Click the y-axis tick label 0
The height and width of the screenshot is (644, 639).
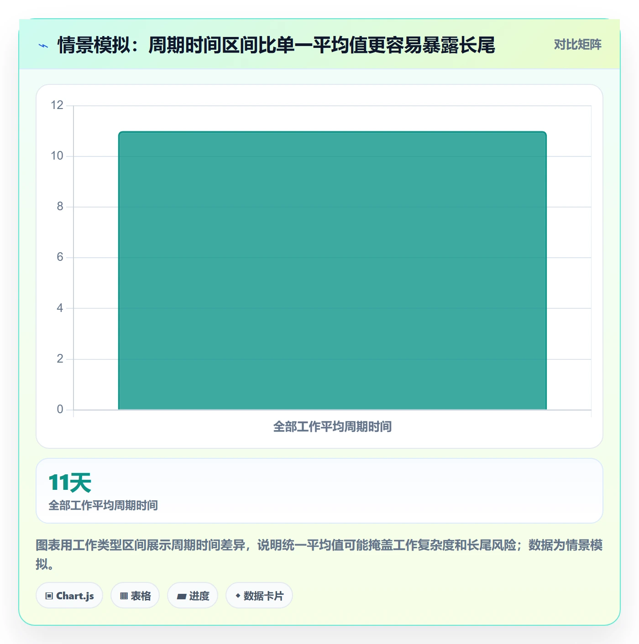tap(60, 410)
